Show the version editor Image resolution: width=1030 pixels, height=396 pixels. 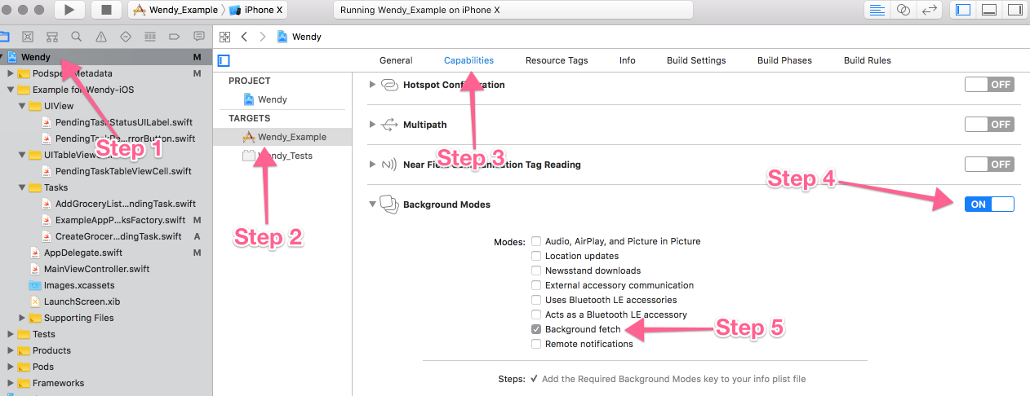pos(929,10)
